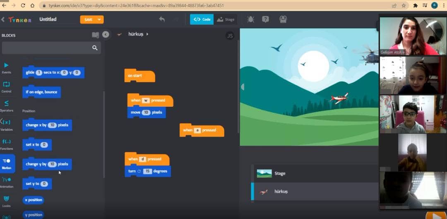Collapse the Blocks panel with arrow button

pyautogui.click(x=106, y=35)
